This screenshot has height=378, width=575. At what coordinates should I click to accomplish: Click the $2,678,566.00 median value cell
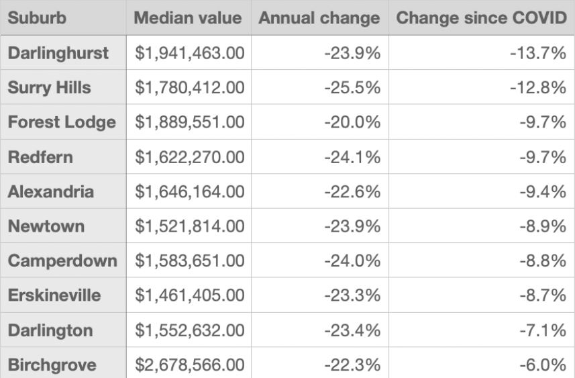coord(190,365)
